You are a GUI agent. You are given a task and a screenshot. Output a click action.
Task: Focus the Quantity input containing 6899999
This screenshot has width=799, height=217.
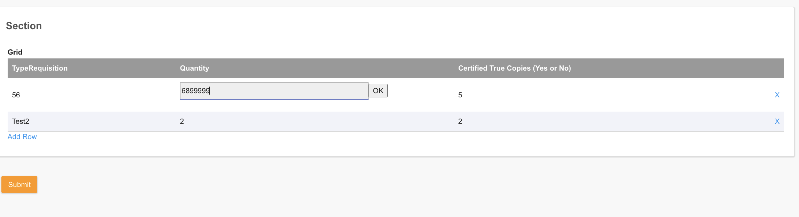[x=274, y=91]
